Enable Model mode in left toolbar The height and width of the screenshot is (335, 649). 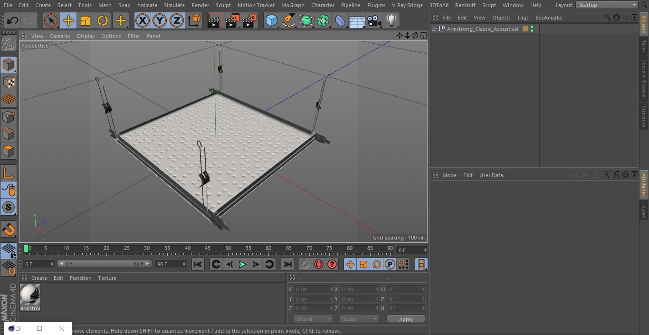(9, 65)
